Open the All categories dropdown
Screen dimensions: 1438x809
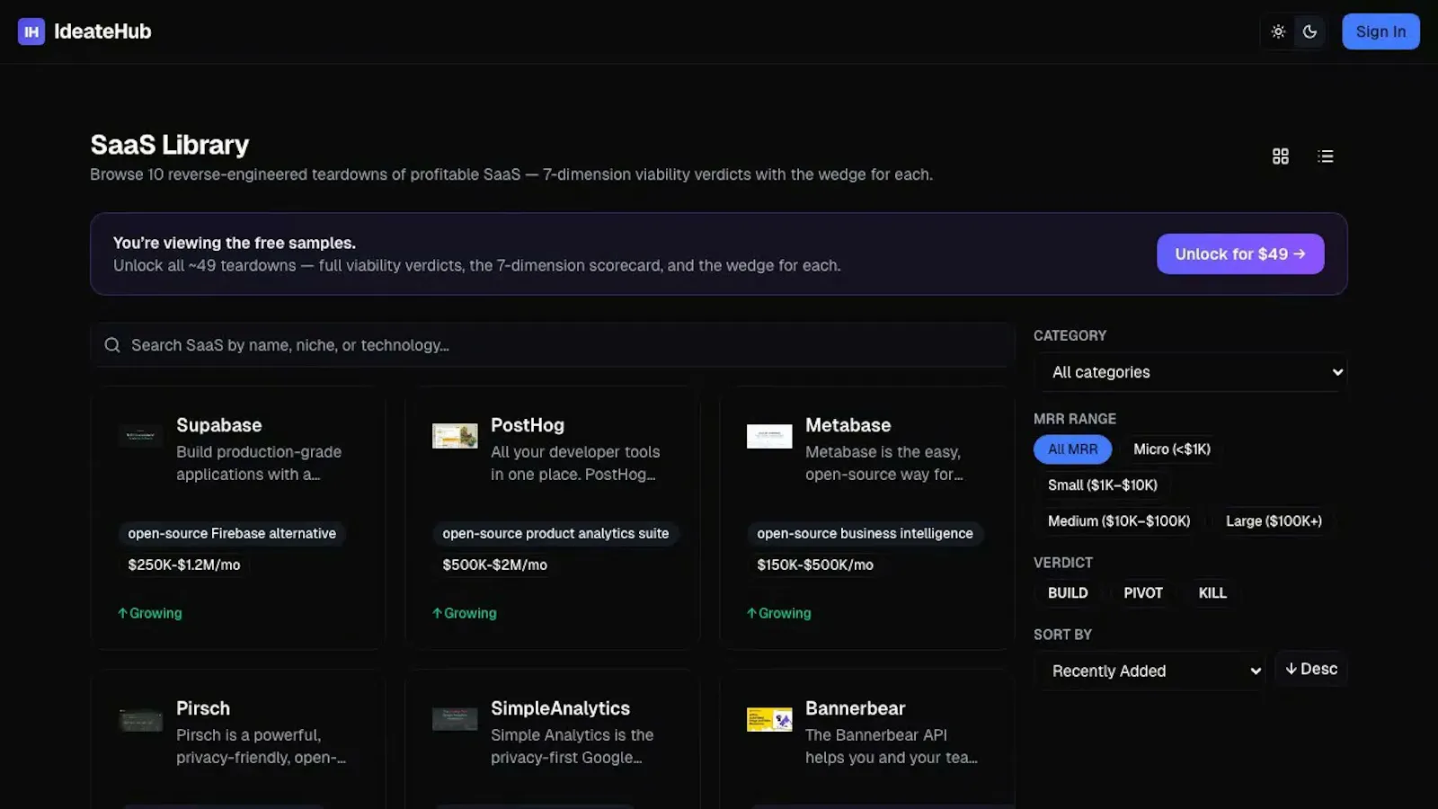[x=1190, y=372]
